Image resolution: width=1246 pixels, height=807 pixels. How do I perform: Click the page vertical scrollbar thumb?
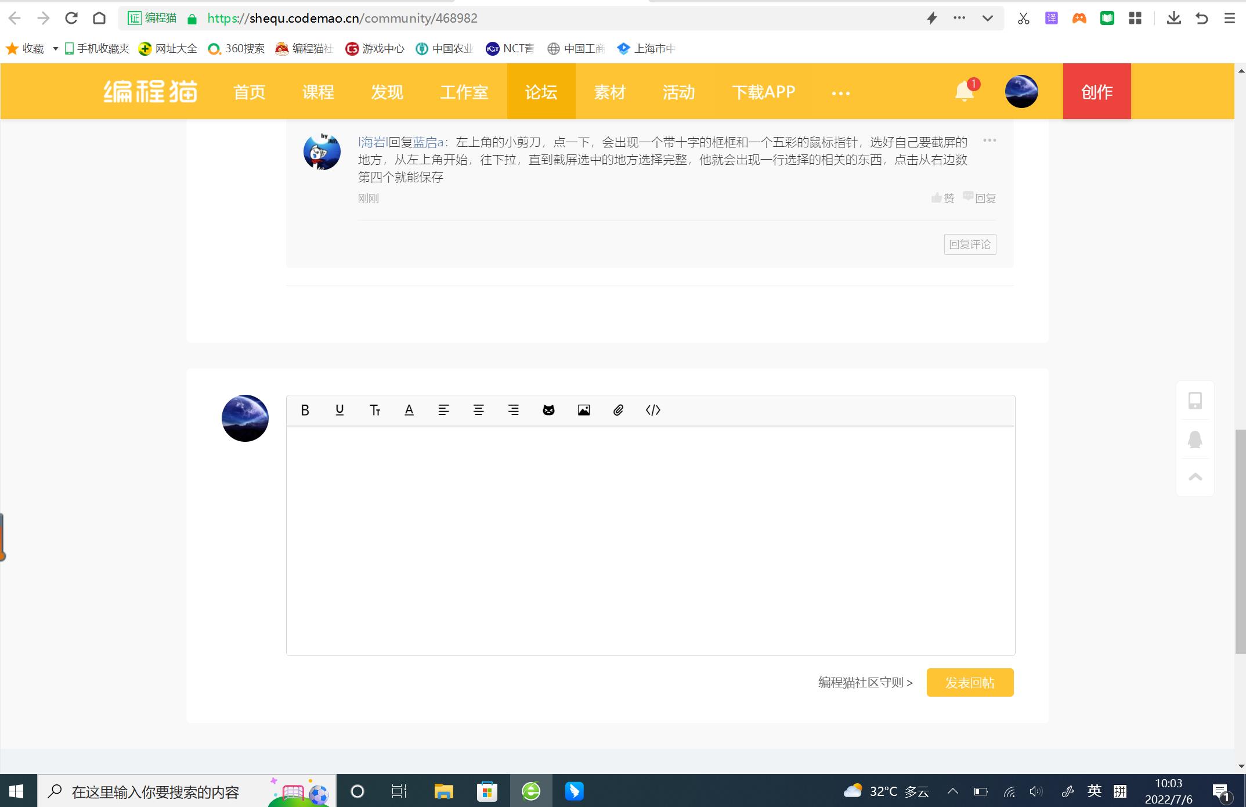coord(1241,542)
